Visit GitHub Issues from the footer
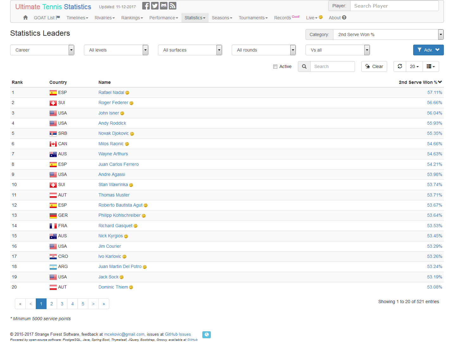This screenshot has height=349, width=454. [x=178, y=334]
